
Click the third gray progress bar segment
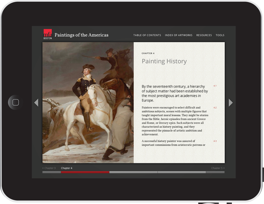click(133, 172)
